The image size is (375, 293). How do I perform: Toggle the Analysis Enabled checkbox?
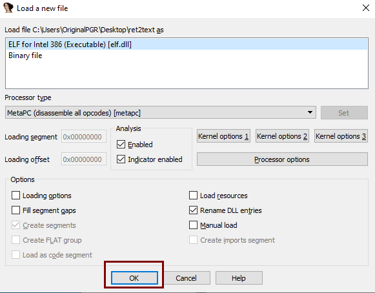pyautogui.click(x=121, y=145)
